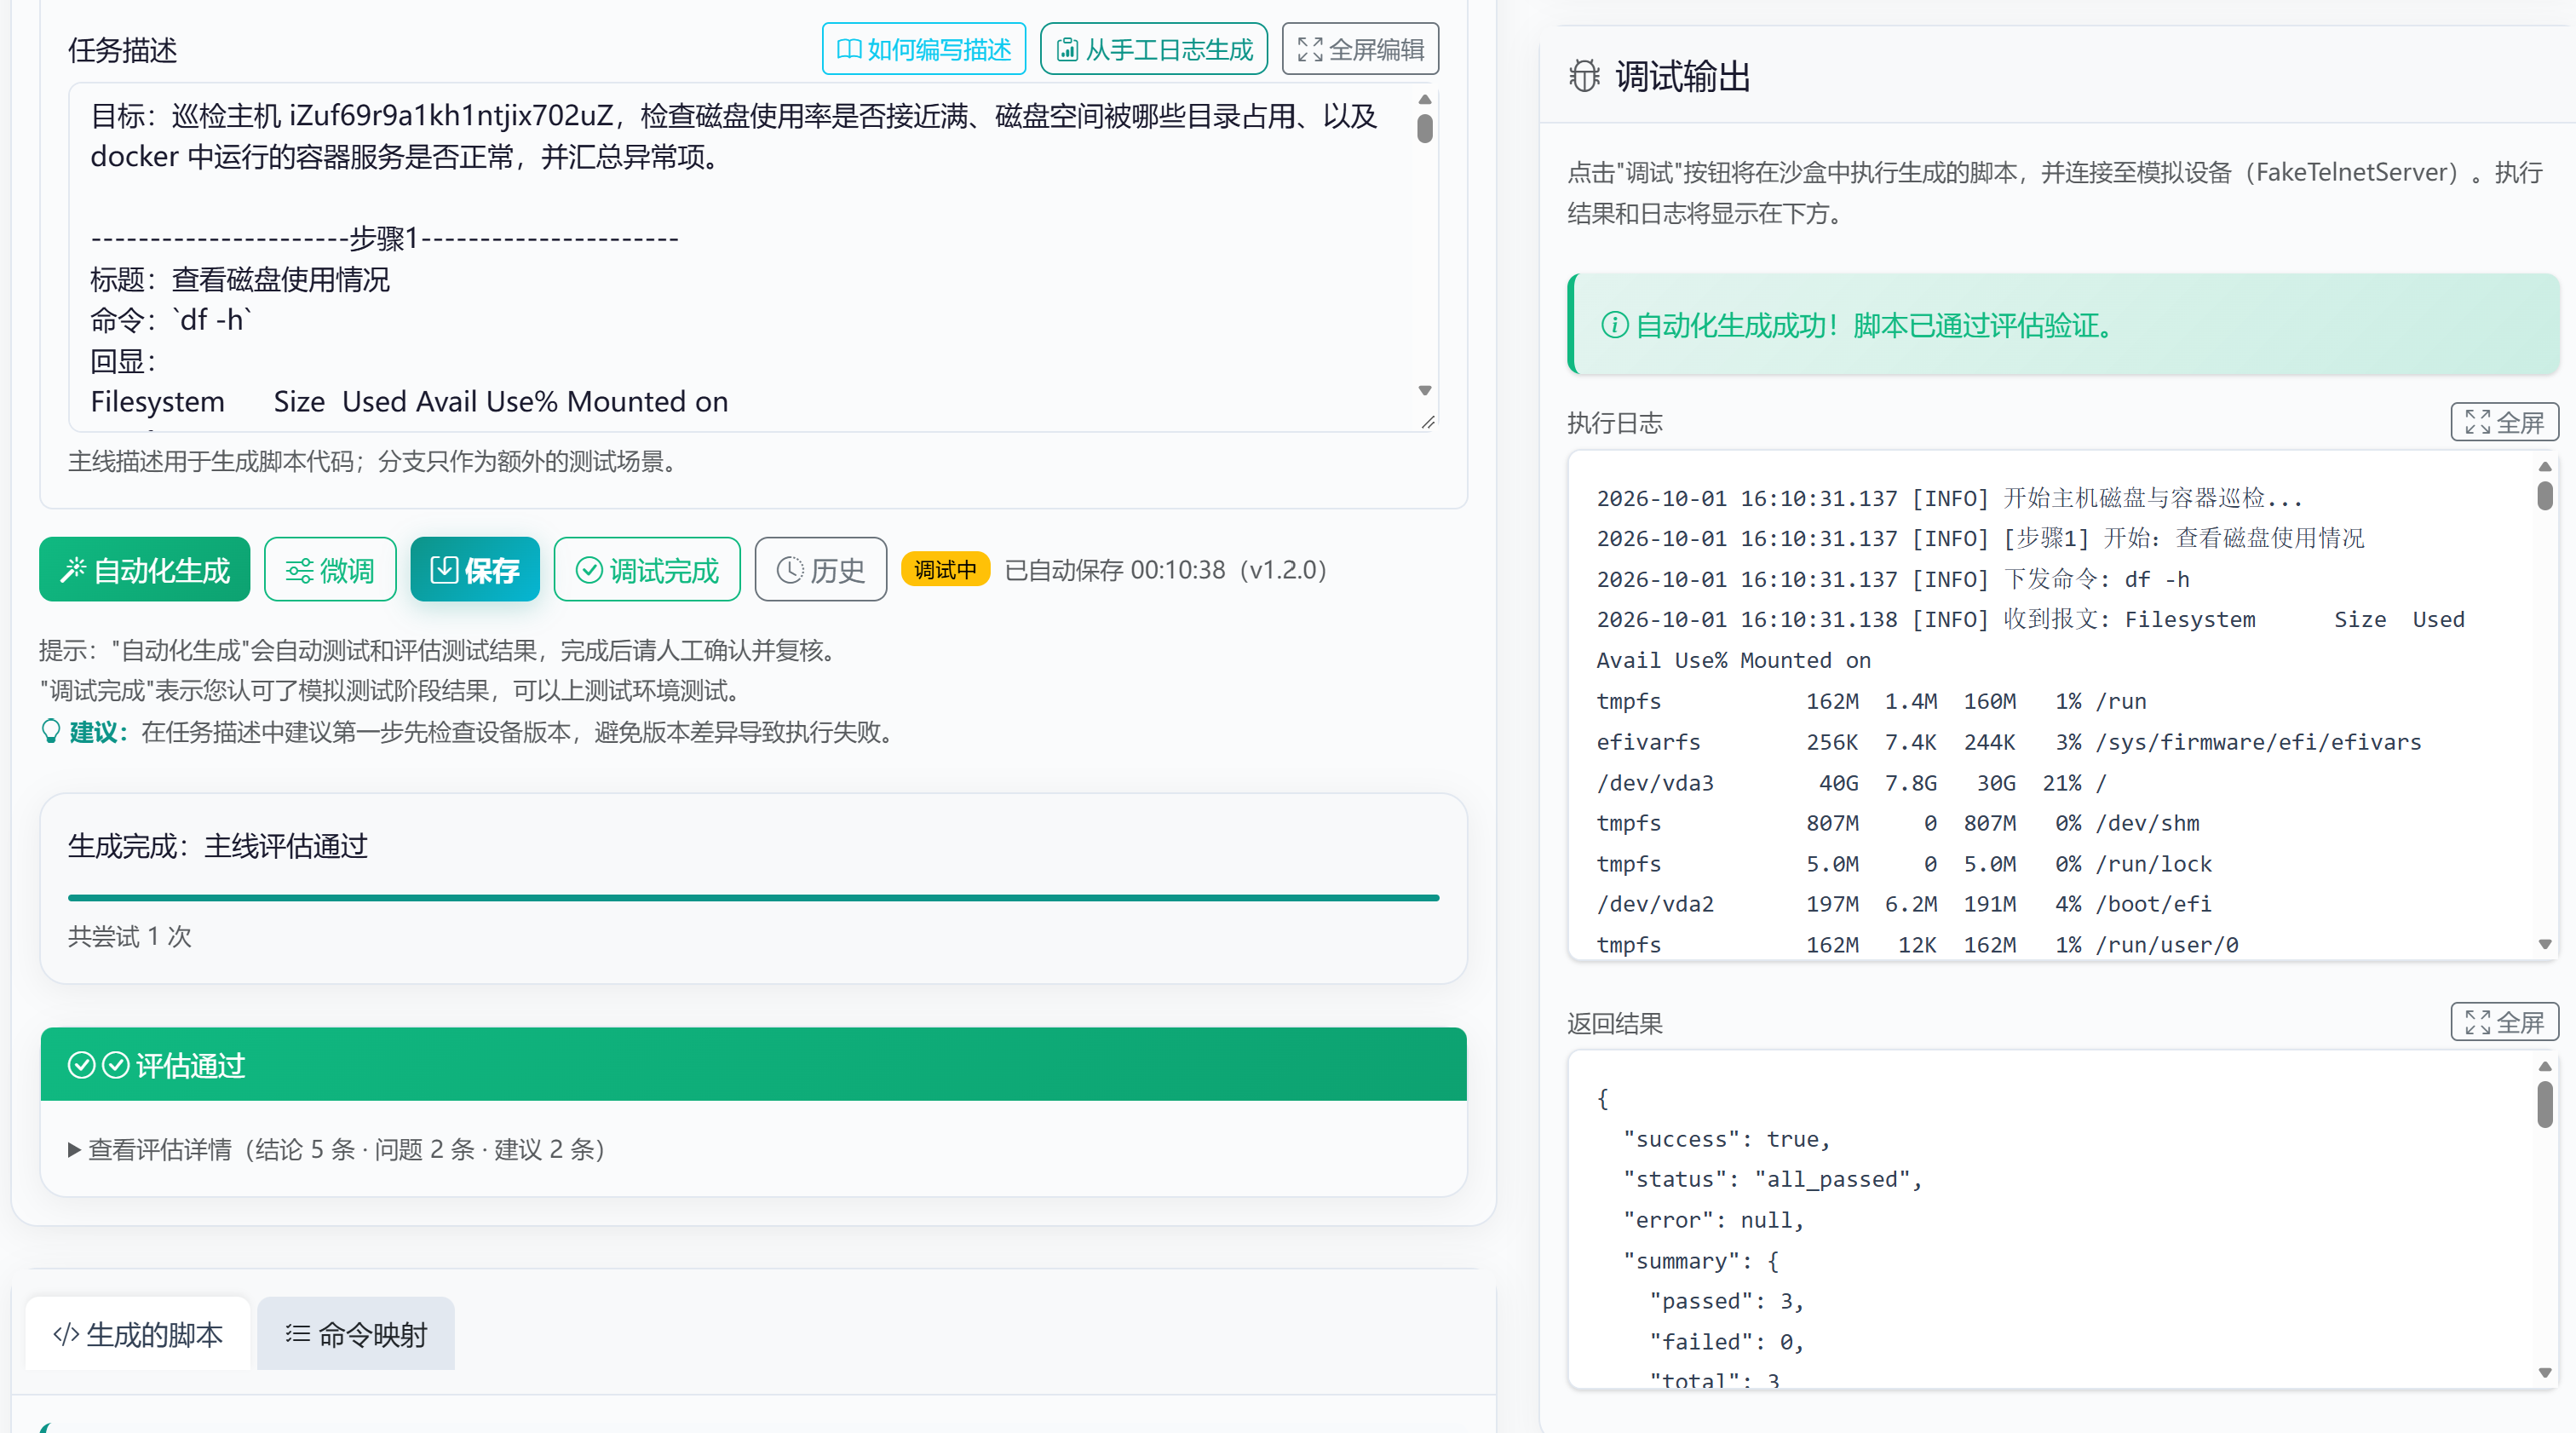Click the execution log scrollbar thumb
The image size is (2576, 1433).
pos(2545,495)
